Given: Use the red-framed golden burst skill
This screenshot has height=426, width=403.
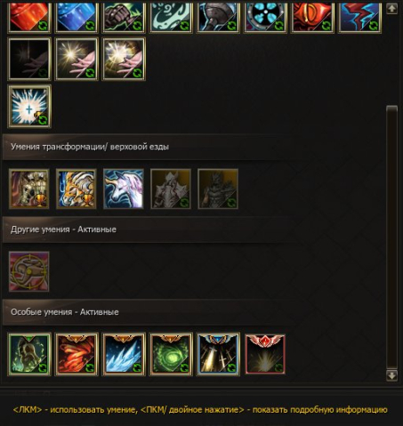Looking at the screenshot, I should (265, 354).
